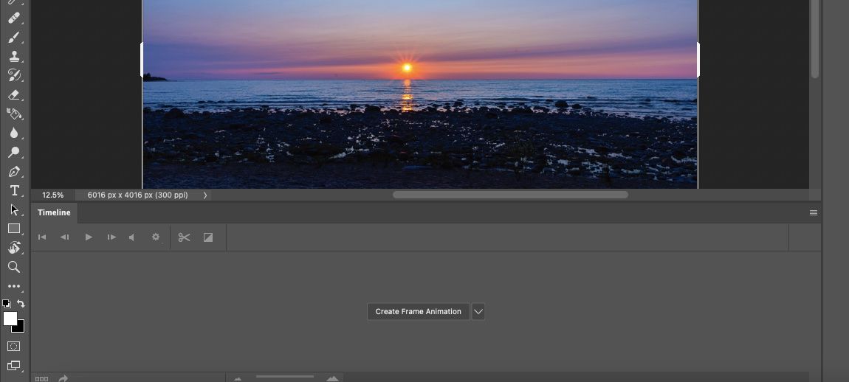Screen dimensions: 849x382
Task: Play the timeline animation
Action: coord(89,237)
